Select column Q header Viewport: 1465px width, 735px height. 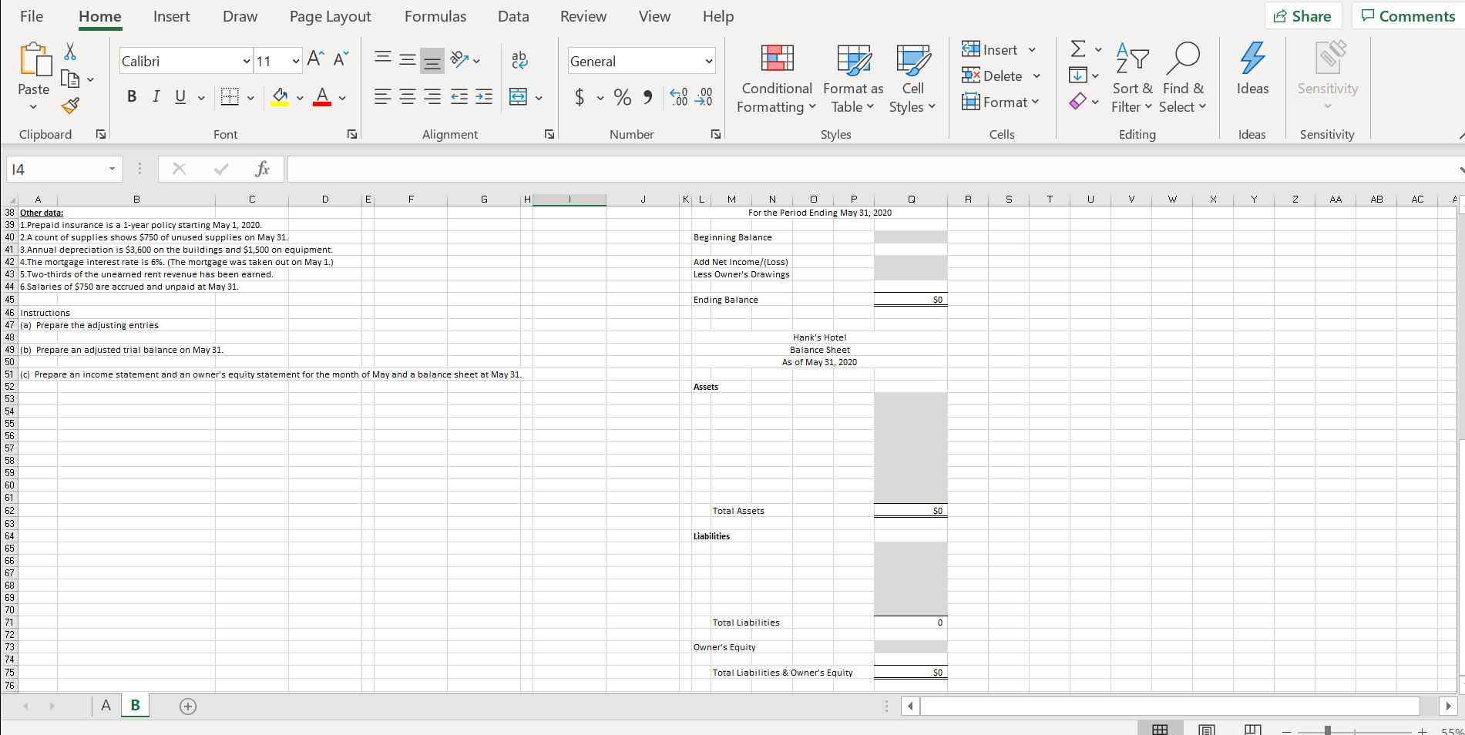pyautogui.click(x=911, y=199)
